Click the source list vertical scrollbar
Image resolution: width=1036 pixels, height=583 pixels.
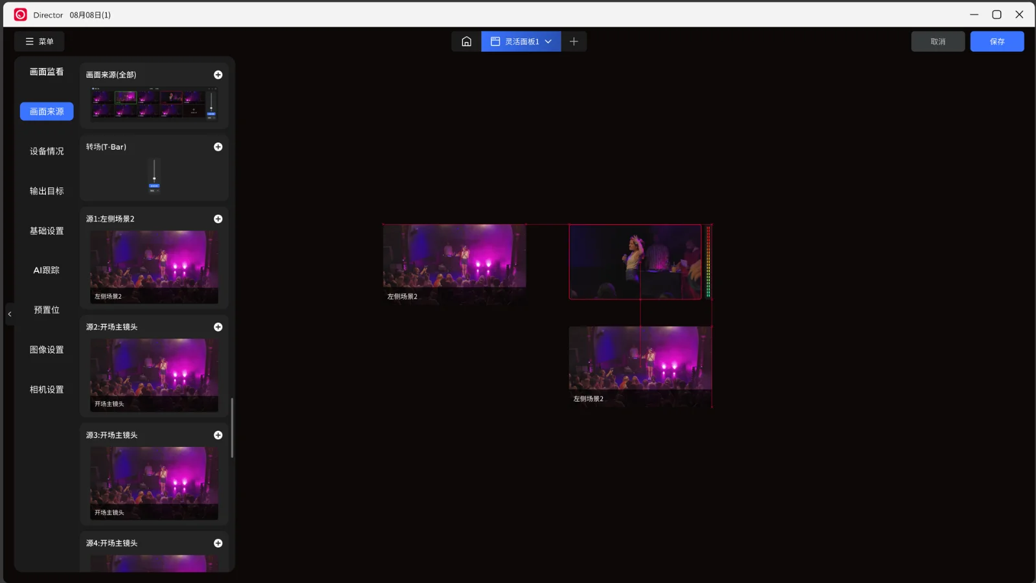click(x=232, y=428)
